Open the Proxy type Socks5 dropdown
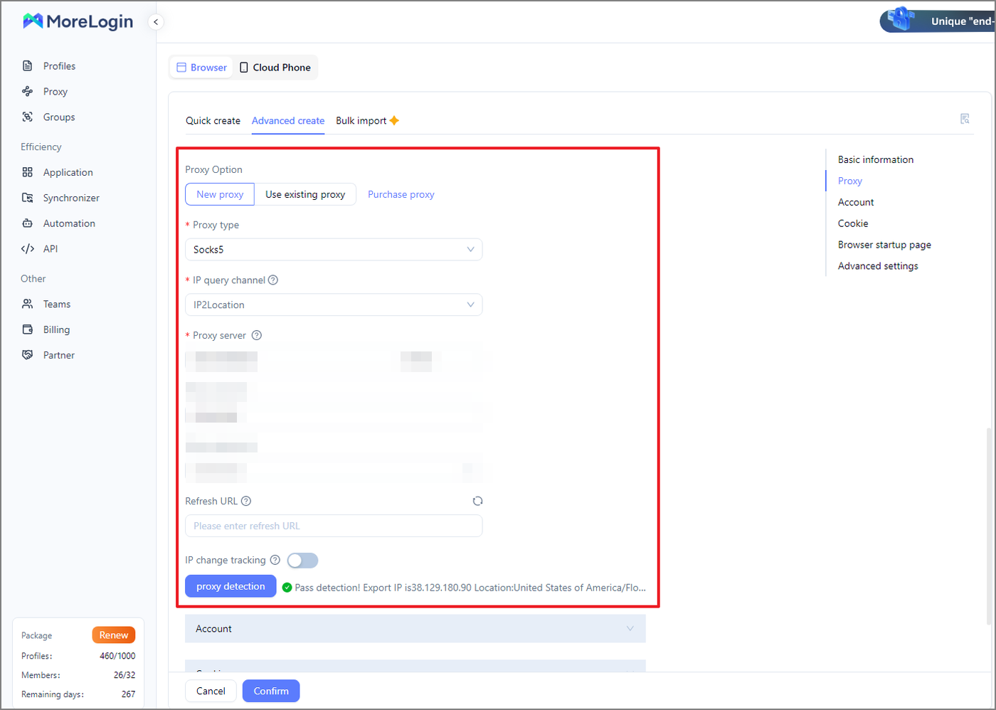 [334, 250]
